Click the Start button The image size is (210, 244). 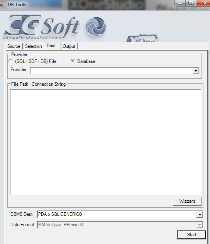pyautogui.click(x=191, y=235)
